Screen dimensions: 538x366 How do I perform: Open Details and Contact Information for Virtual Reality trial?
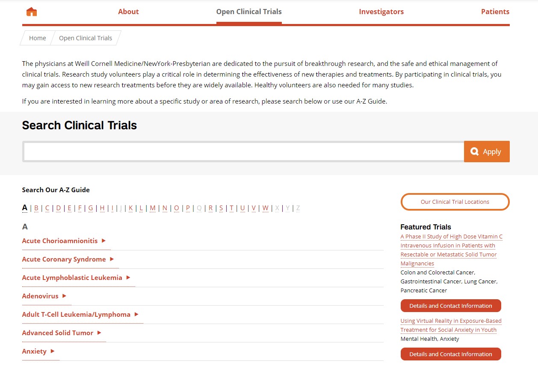451,354
